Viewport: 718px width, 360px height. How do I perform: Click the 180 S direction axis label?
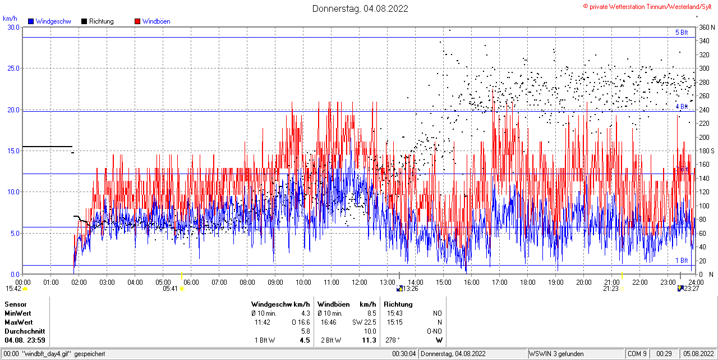pos(706,151)
